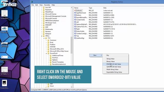Click the Options folder icon
The width and height of the screenshot is (164, 92).
point(51,60)
